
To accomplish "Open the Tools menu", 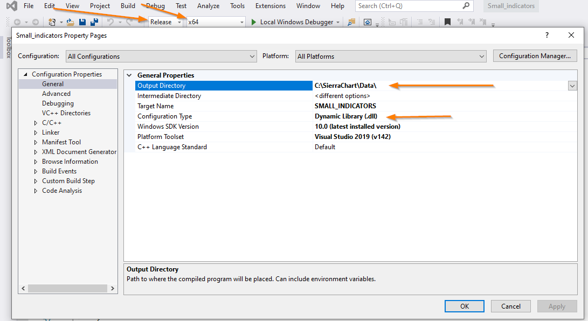I will coord(237,5).
